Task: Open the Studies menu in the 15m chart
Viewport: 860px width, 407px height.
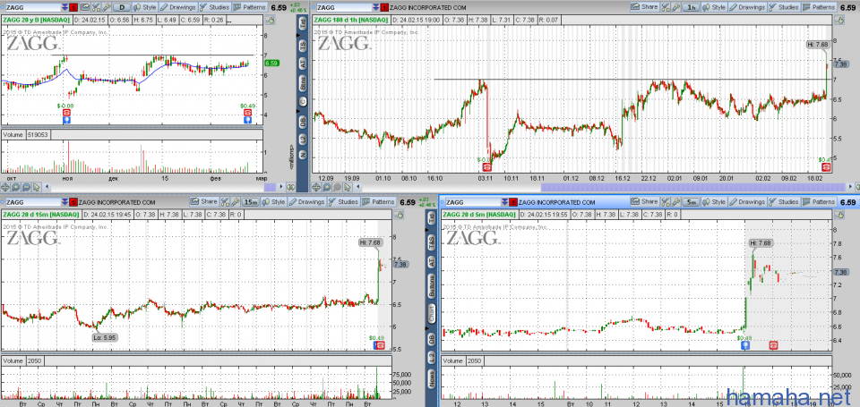Action: pyautogui.click(x=343, y=201)
